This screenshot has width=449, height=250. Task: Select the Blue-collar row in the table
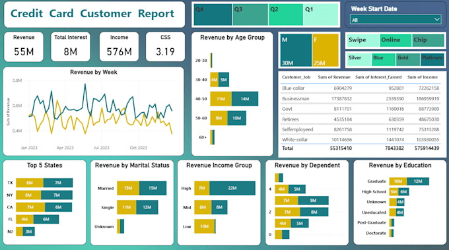click(x=361, y=88)
